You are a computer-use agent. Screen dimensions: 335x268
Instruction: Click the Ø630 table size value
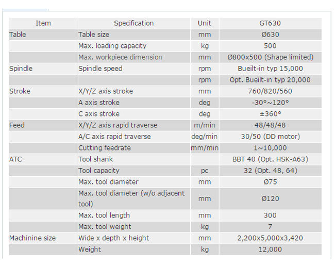(x=270, y=35)
